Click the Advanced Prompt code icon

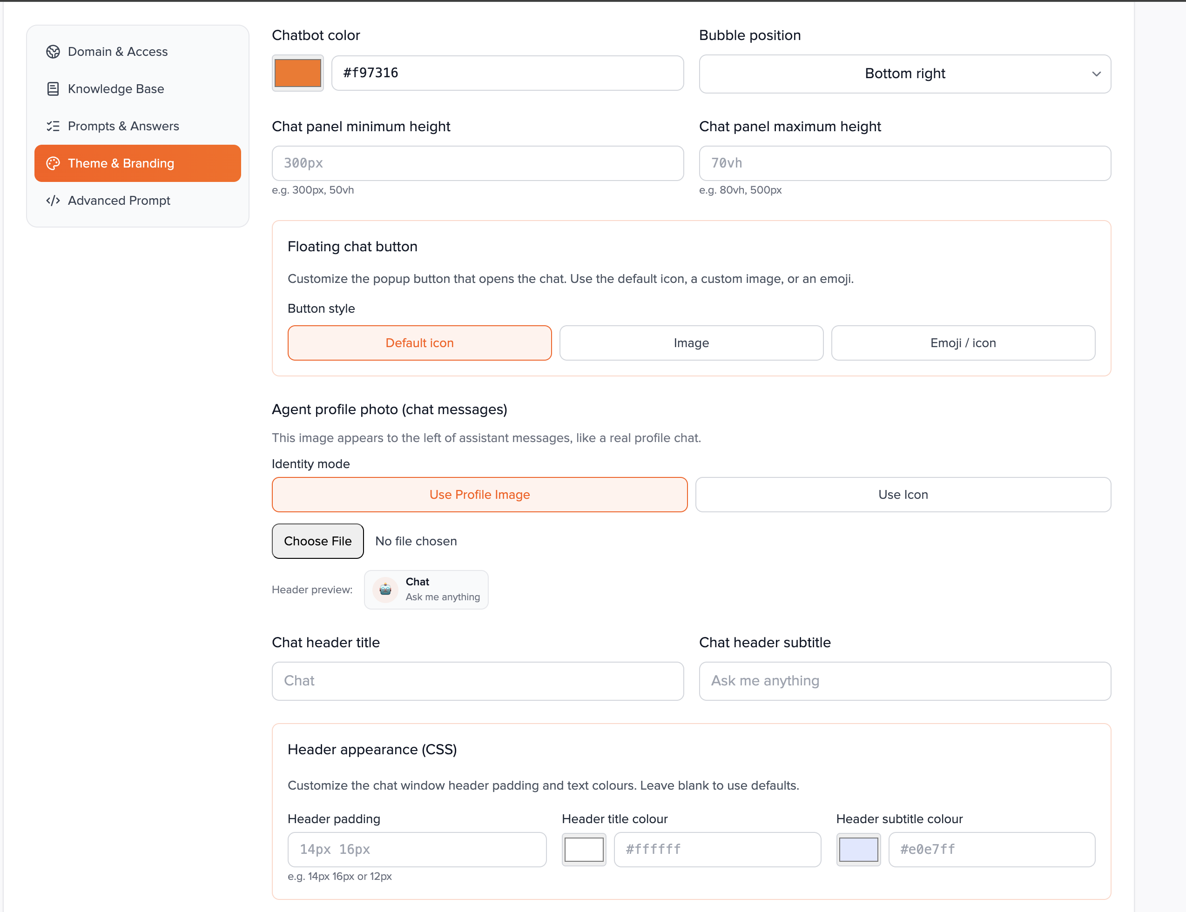[x=53, y=201]
